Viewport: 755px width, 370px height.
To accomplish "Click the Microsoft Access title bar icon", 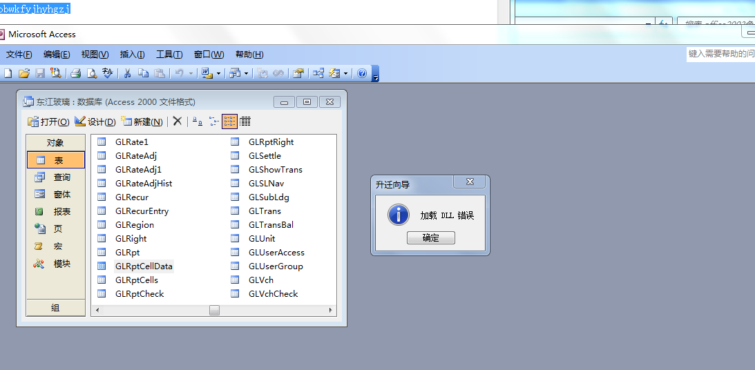I will pyautogui.click(x=1, y=34).
